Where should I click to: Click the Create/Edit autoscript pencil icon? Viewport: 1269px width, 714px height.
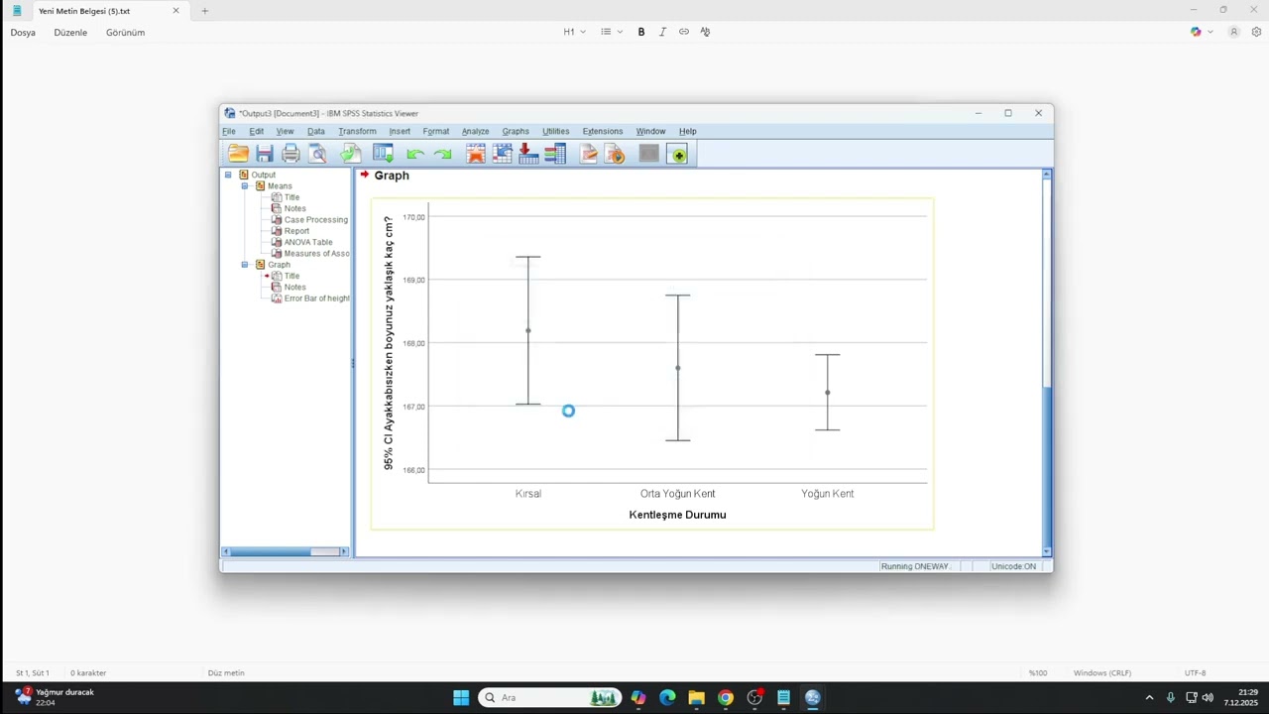coord(589,154)
